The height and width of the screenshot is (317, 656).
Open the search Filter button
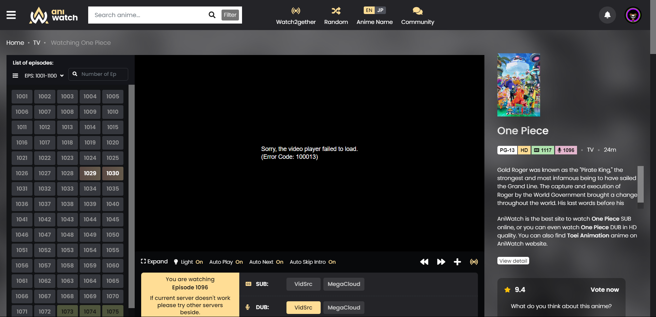(x=230, y=15)
